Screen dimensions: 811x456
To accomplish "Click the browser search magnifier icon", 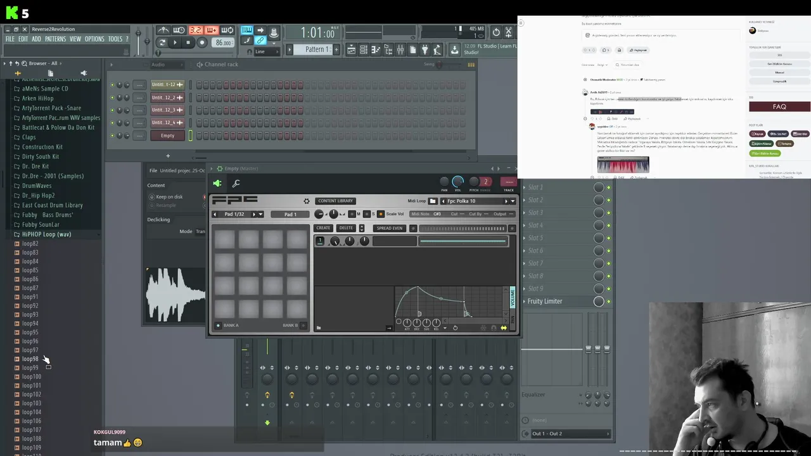I will 24,63.
